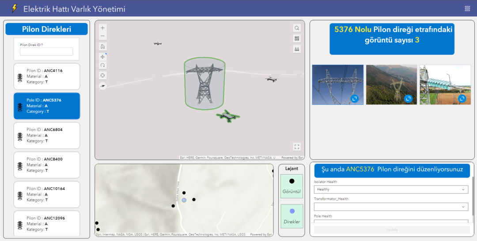Click the "Lejant" legend title
The image size is (477, 241).
(x=292, y=168)
